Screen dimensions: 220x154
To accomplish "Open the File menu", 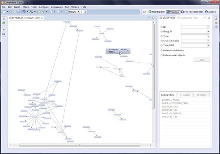I will 4,7.
